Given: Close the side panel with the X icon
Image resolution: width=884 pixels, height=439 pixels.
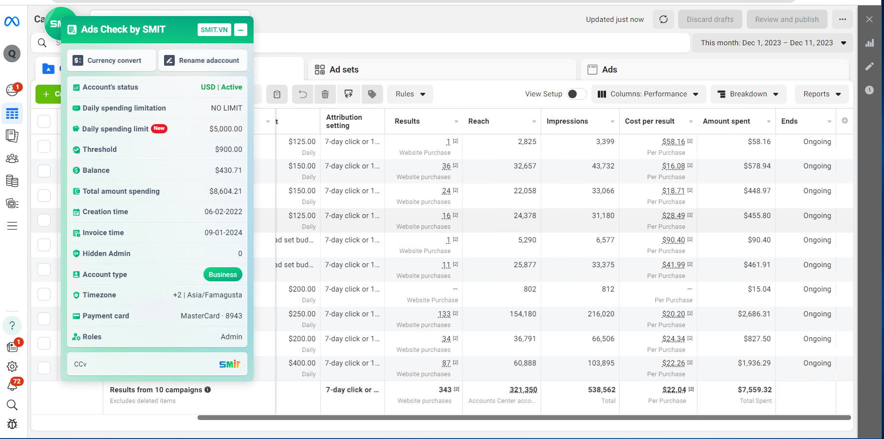Looking at the screenshot, I should click(x=869, y=19).
